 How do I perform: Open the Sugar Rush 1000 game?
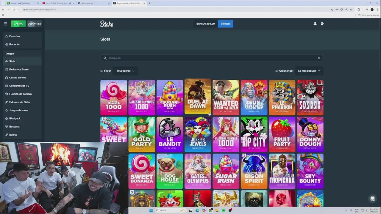click(x=170, y=97)
